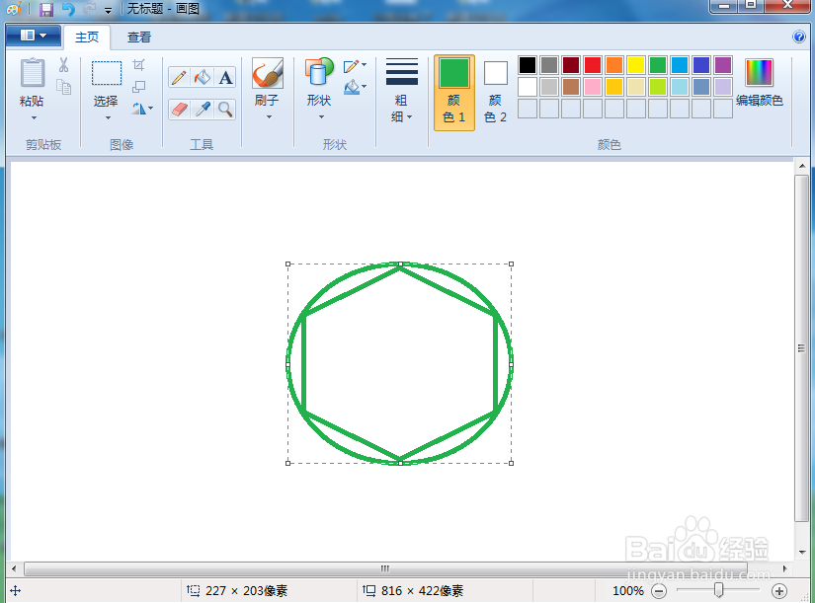Image resolution: width=815 pixels, height=603 pixels.
Task: Click the 816 × 422像素 canvas size text
Action: (x=422, y=591)
